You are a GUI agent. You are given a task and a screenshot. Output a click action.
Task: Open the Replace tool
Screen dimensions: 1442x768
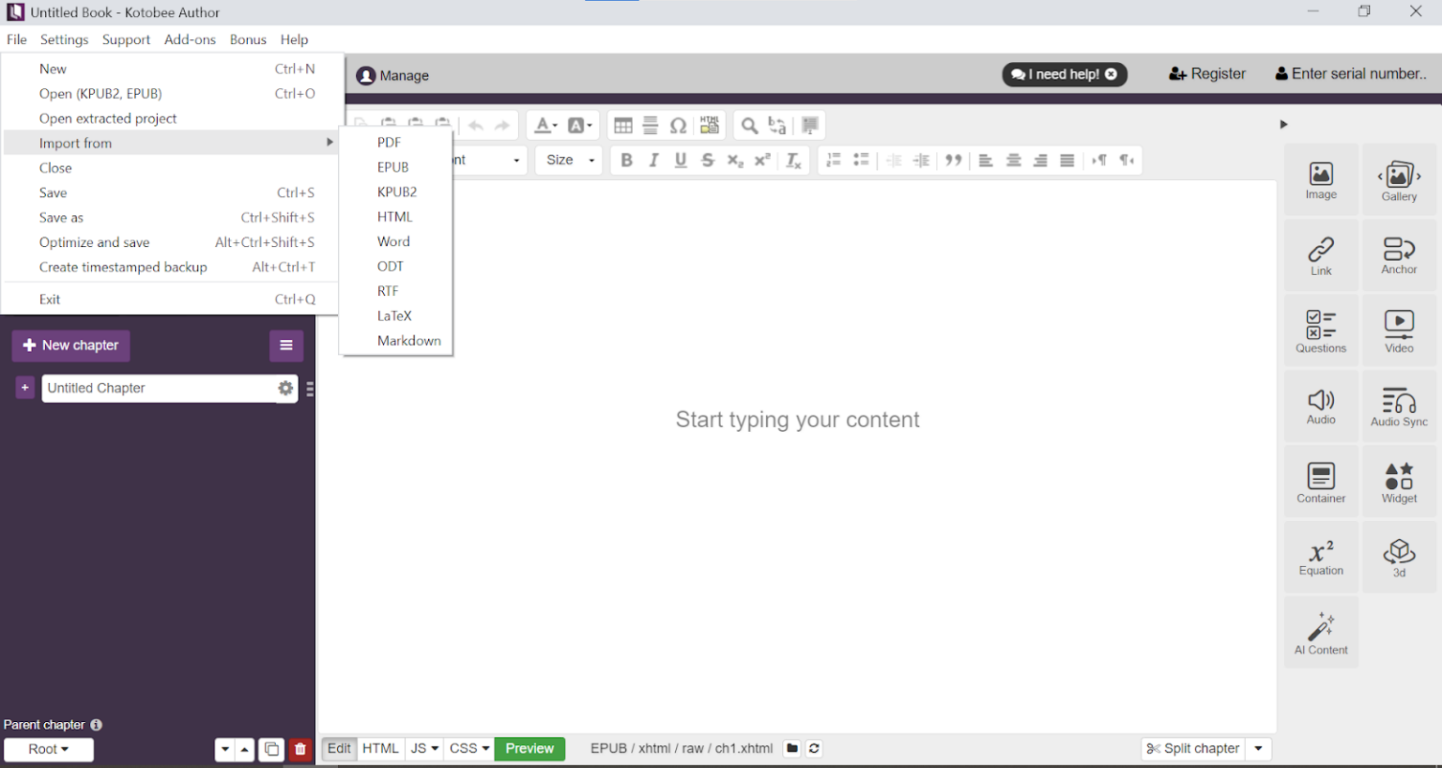pos(777,126)
